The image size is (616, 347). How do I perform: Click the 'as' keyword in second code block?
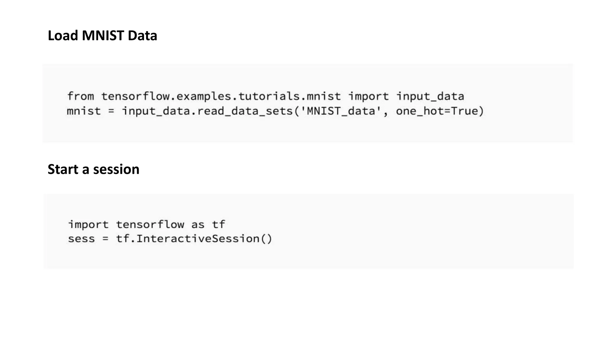(198, 224)
